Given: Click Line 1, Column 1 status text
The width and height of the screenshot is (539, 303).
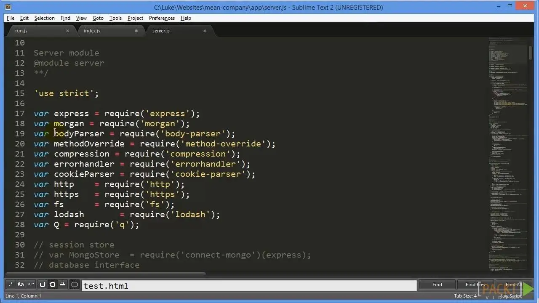Looking at the screenshot, I should tap(23, 296).
